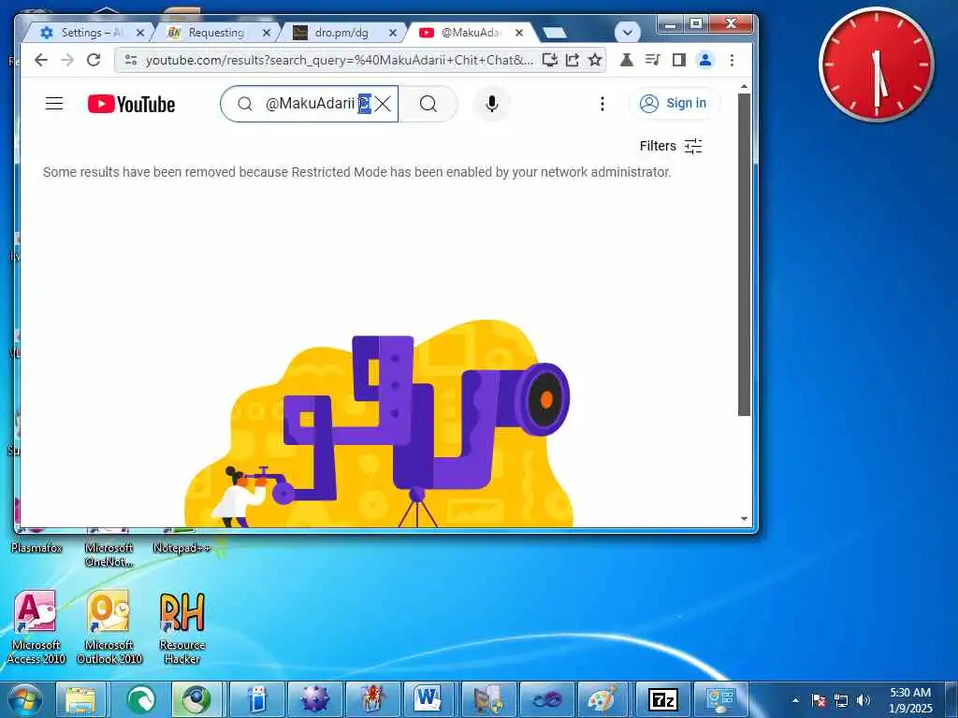
Task: Open the volume speaker tray icon
Action: click(864, 700)
